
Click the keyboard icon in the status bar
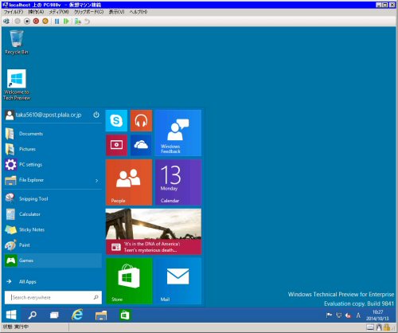point(370,327)
